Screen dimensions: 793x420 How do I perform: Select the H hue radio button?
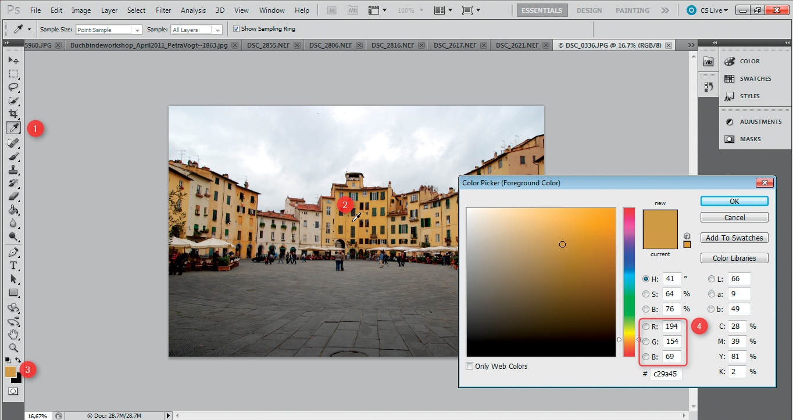pyautogui.click(x=646, y=279)
